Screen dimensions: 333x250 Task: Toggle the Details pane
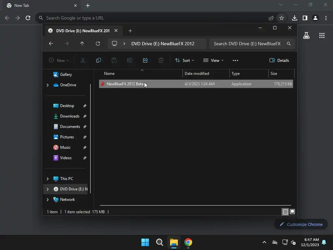click(x=279, y=60)
